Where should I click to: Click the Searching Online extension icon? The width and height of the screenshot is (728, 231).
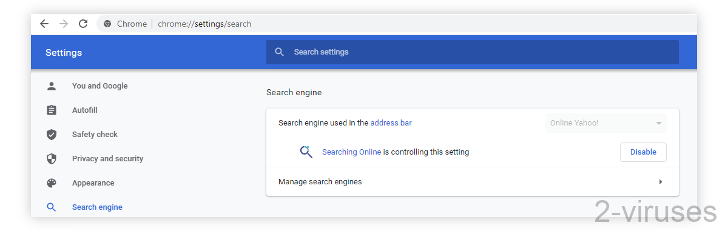tap(306, 152)
